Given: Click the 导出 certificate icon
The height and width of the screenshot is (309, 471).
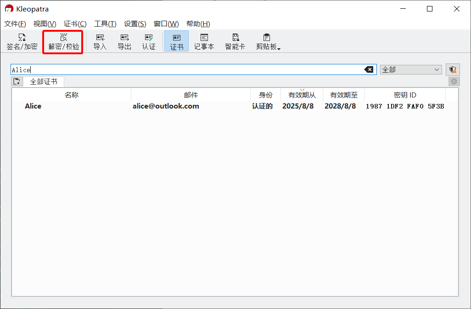Looking at the screenshot, I should click(x=124, y=42).
